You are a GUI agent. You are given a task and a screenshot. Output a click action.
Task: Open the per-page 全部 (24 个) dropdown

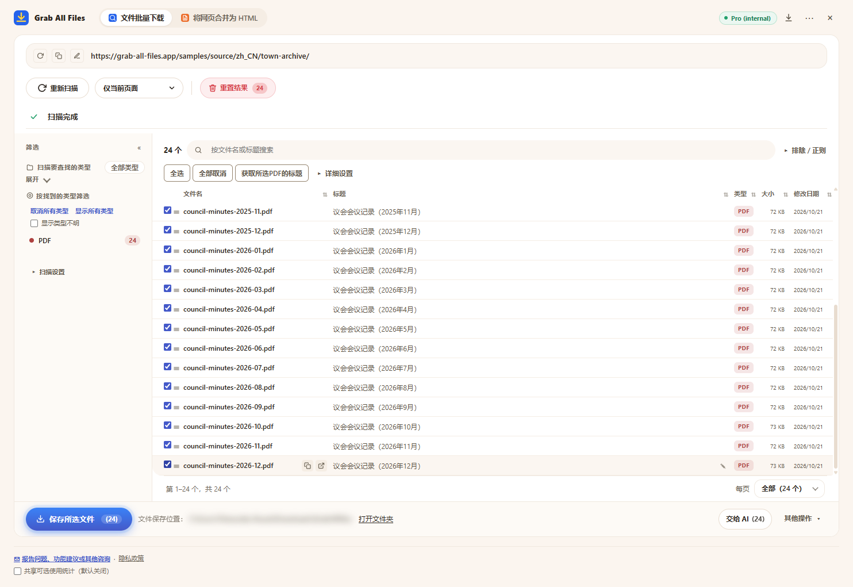[x=789, y=489]
